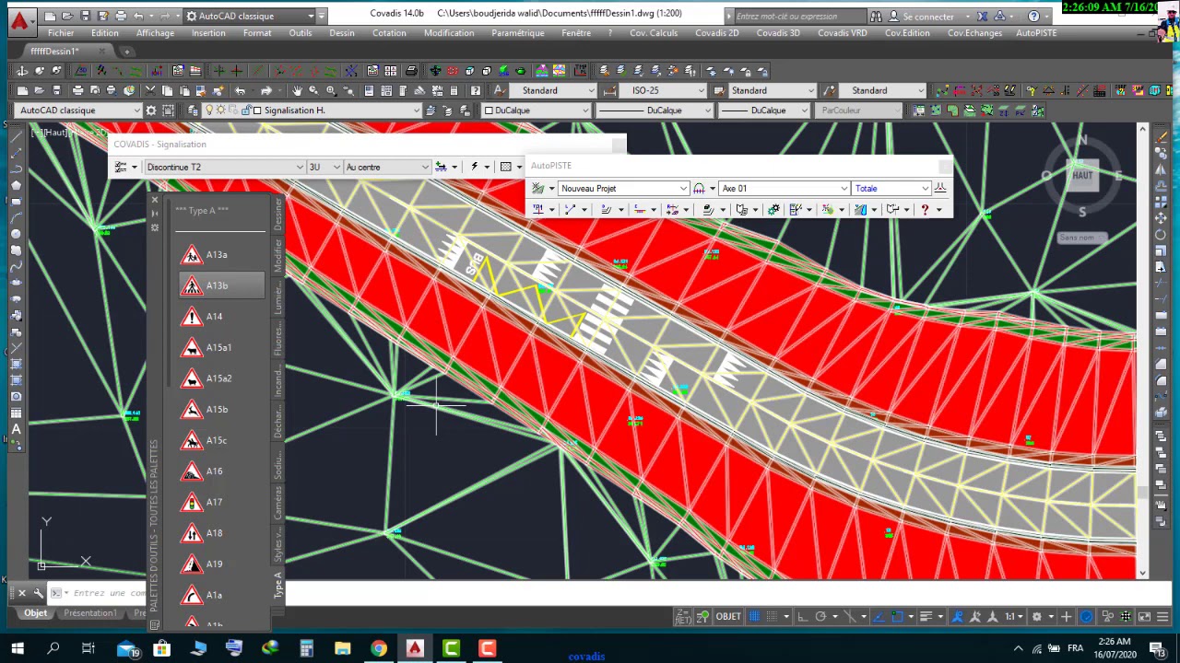Click the ViewCube HAUT face

point(1082,175)
